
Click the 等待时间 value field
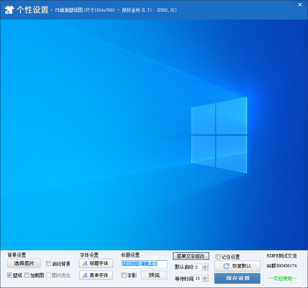pos(198,278)
